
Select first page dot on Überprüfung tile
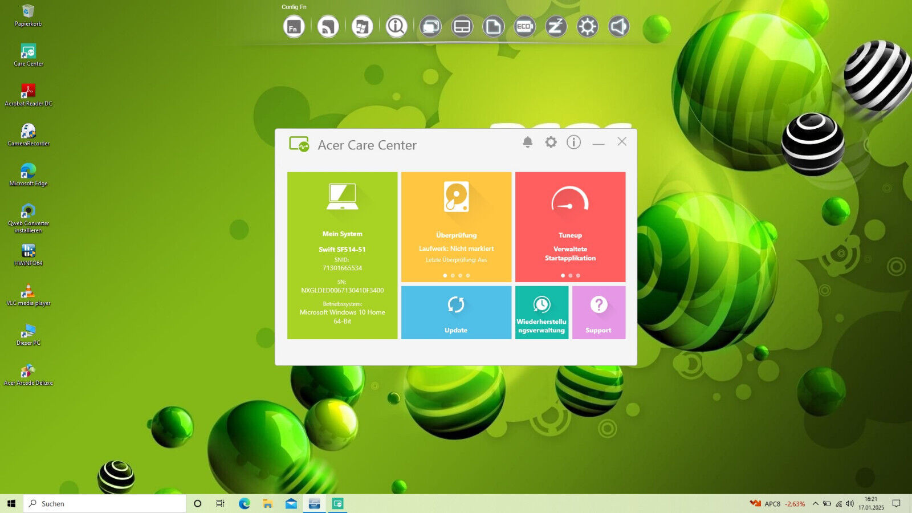click(x=445, y=275)
